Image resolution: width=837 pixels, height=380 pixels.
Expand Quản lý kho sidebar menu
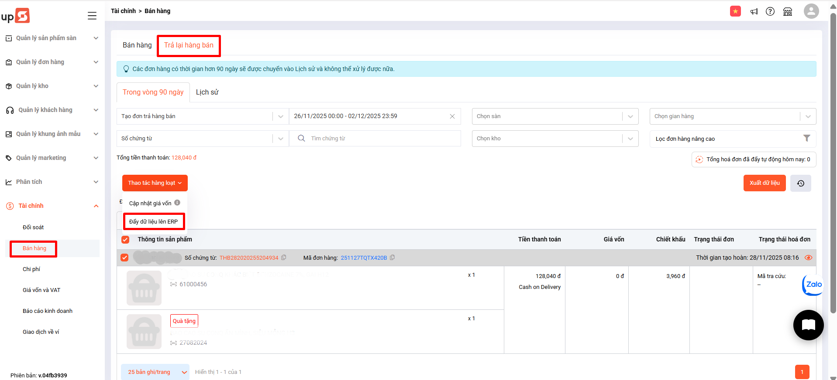tap(52, 86)
